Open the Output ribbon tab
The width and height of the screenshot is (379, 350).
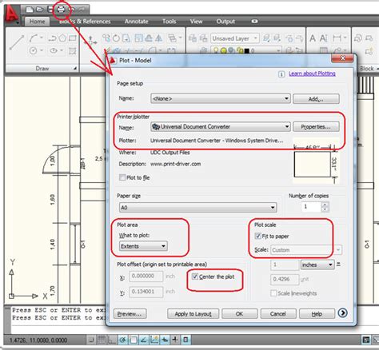[x=225, y=22]
